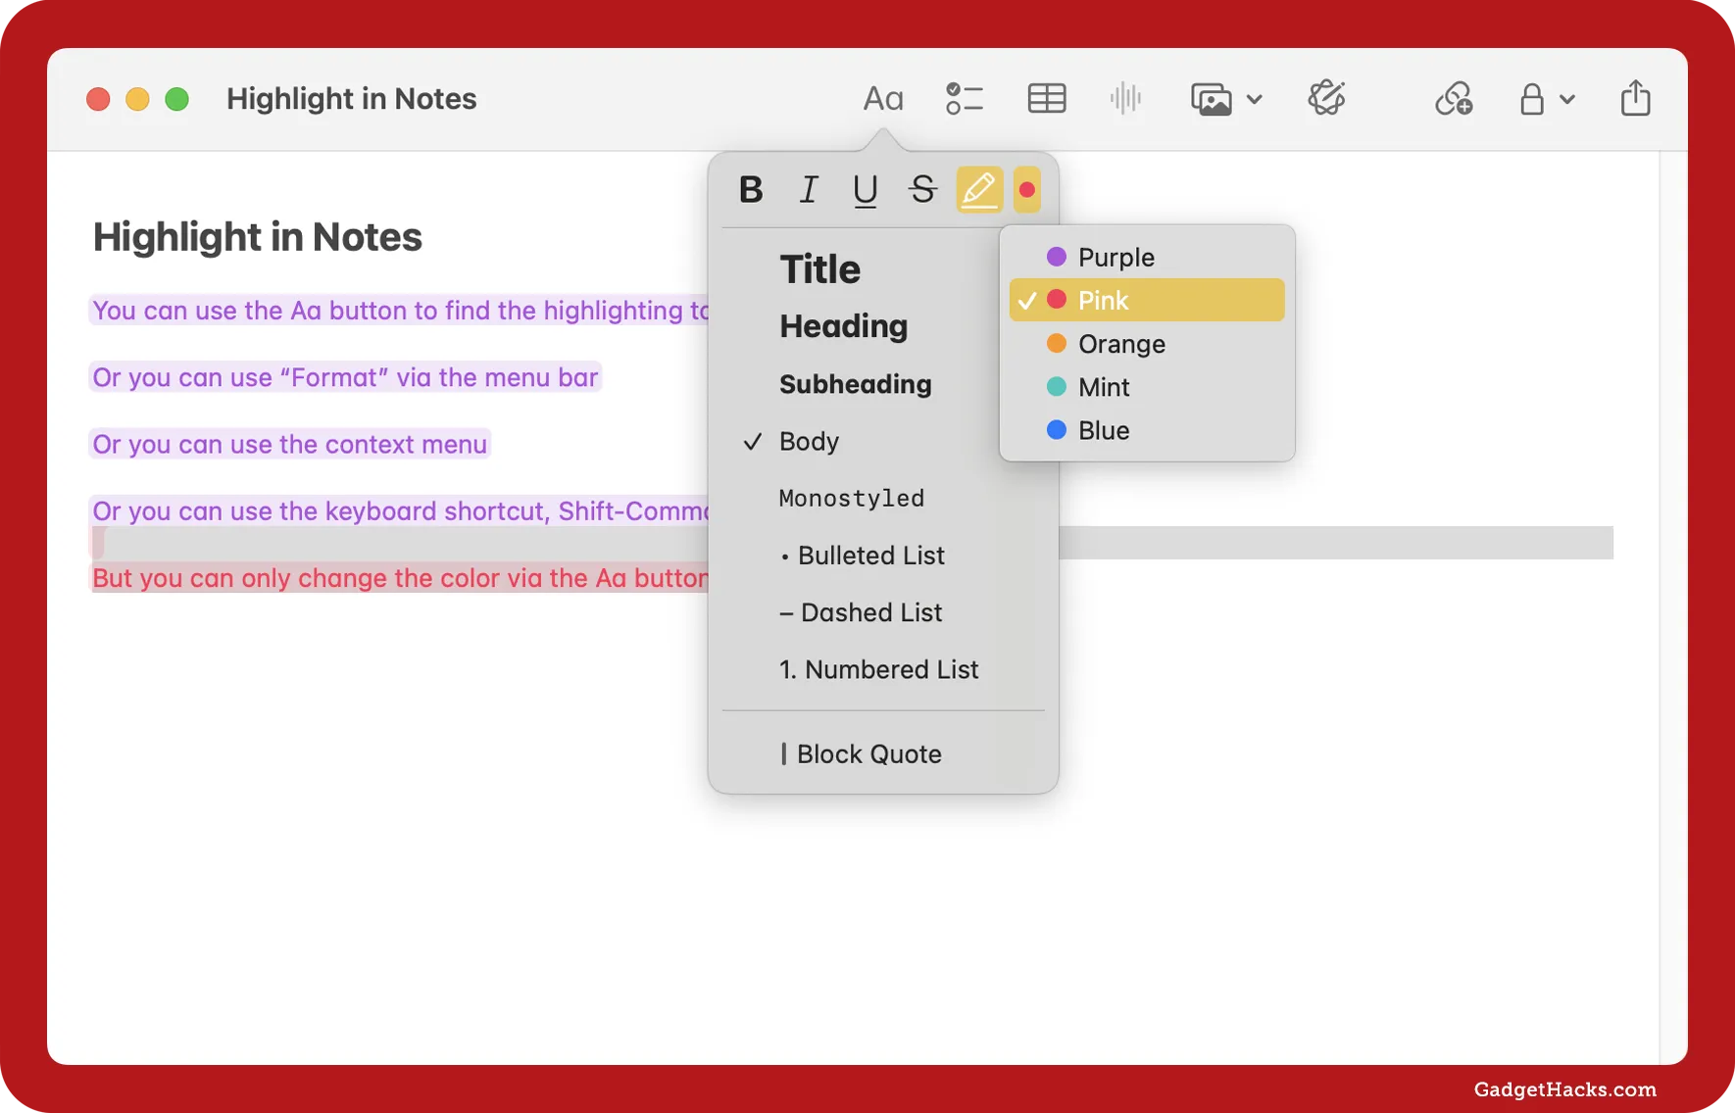This screenshot has width=1735, height=1113.
Task: Start audio recording via waveform icon
Action: (1126, 99)
